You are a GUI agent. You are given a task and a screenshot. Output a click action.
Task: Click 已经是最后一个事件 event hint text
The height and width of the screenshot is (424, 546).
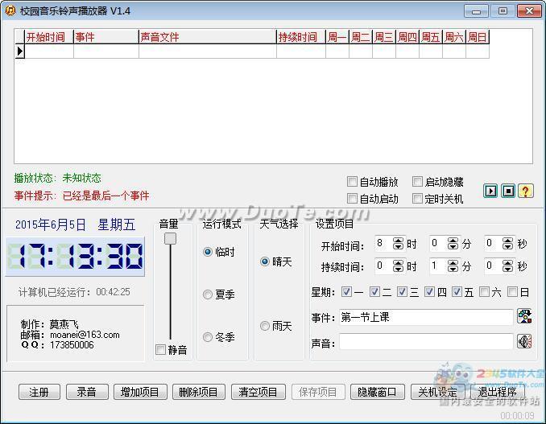pos(105,196)
